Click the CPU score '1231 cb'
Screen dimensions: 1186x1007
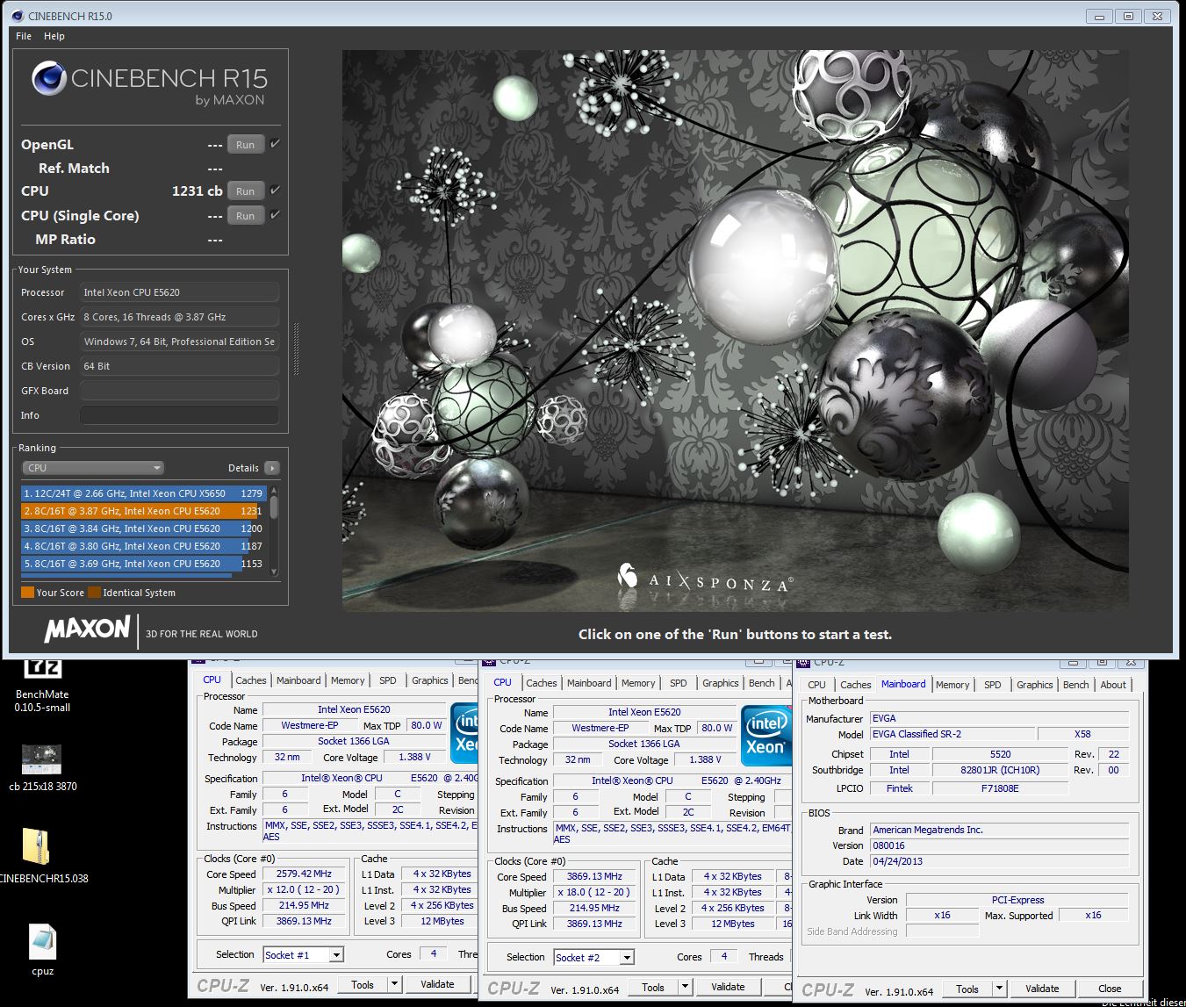click(x=197, y=191)
